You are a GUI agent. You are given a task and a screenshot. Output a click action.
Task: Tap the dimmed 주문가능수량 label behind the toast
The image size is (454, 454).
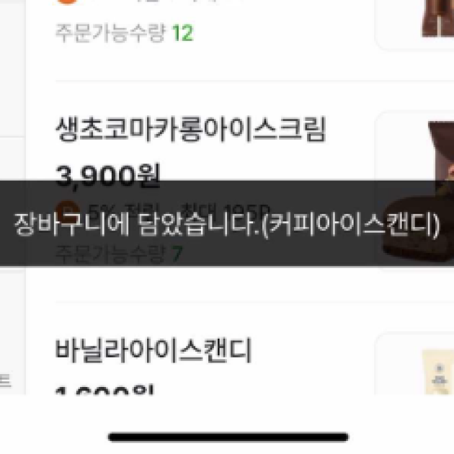pos(110,254)
